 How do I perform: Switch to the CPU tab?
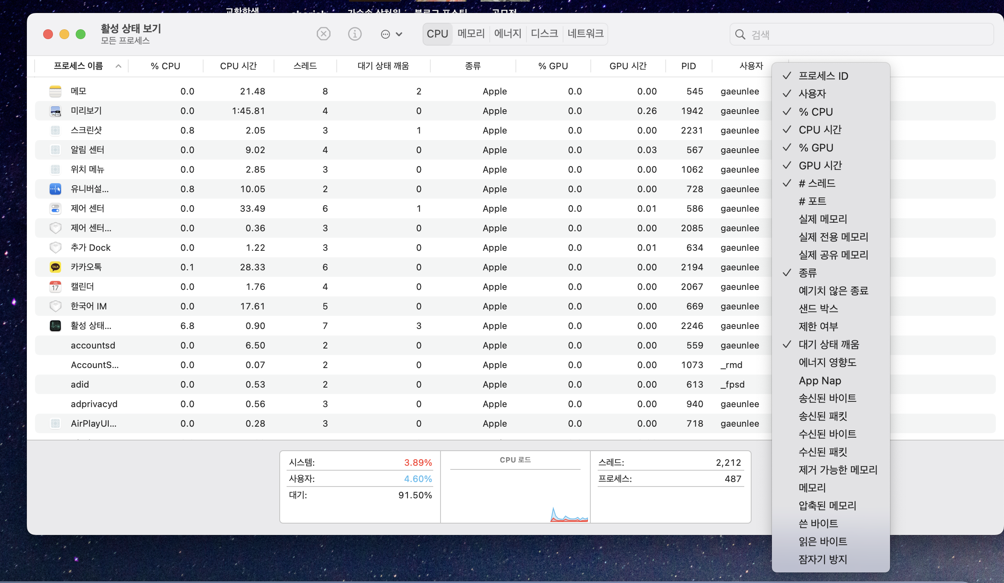click(x=437, y=34)
